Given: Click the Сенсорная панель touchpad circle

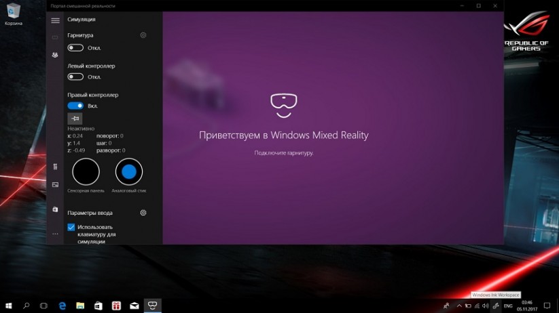Looking at the screenshot, I should 86,172.
